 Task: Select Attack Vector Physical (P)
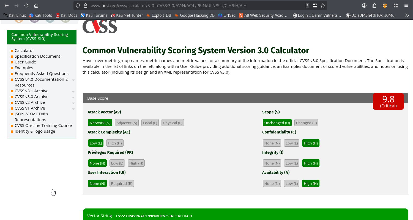pos(173,123)
